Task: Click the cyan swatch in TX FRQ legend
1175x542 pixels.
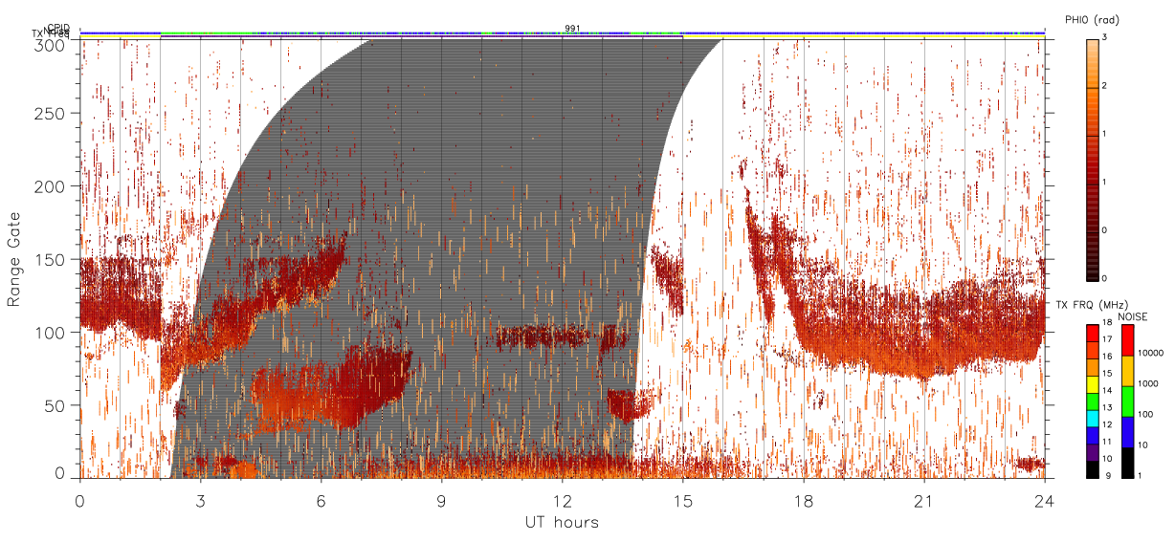Action: 1093,419
